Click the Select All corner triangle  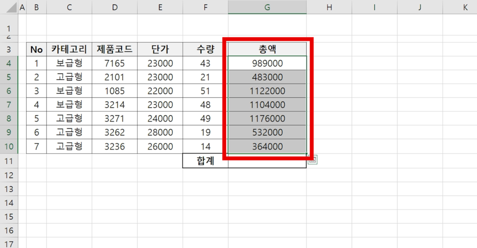click(9, 7)
